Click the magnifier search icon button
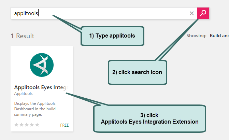This screenshot has width=229, height=140. coord(203,13)
